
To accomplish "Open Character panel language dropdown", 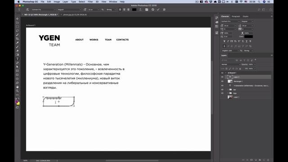I will [230, 51].
